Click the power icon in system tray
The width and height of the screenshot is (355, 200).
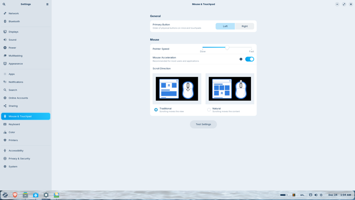pos(321,195)
